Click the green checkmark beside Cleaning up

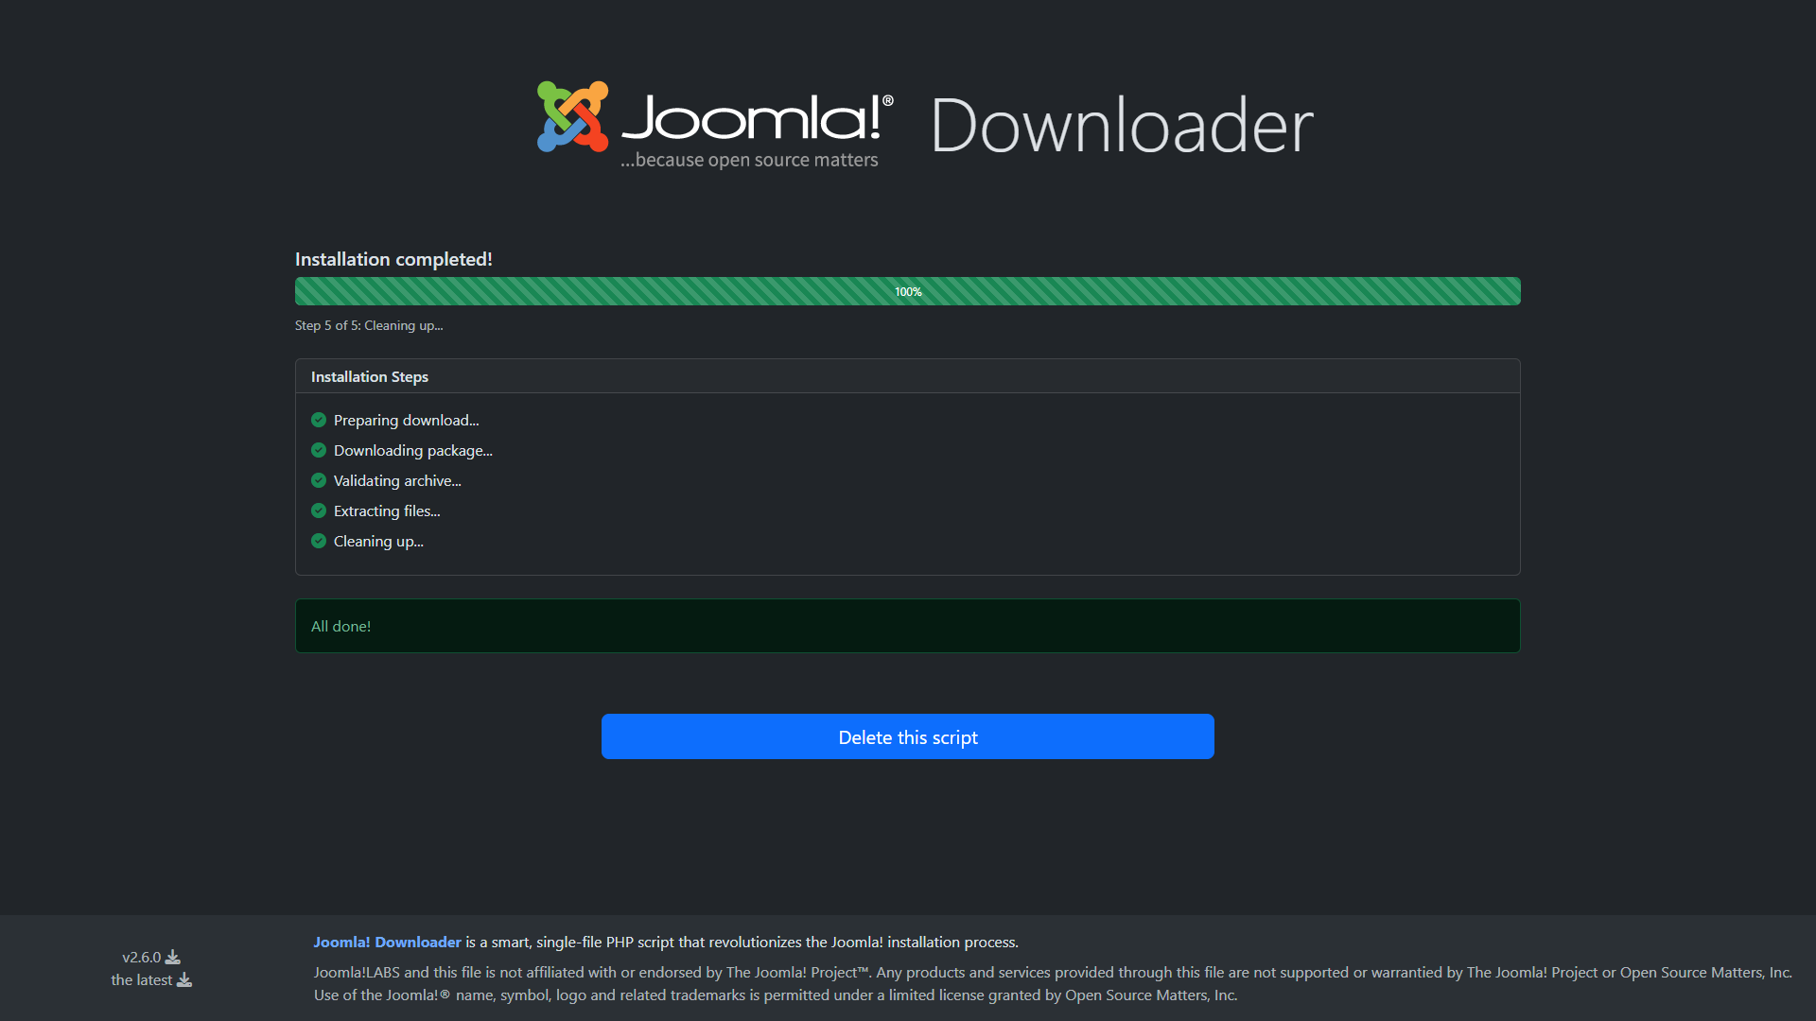coord(319,541)
